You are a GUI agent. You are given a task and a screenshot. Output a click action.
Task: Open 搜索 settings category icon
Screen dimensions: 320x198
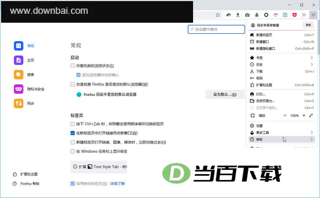(x=18, y=75)
